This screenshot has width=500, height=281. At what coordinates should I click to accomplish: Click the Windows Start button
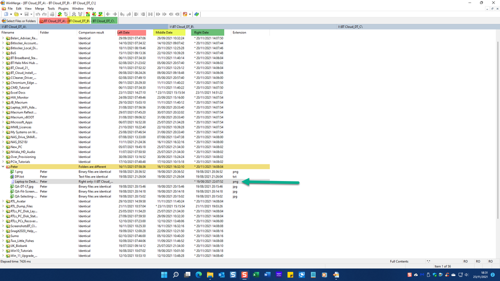click(164, 275)
